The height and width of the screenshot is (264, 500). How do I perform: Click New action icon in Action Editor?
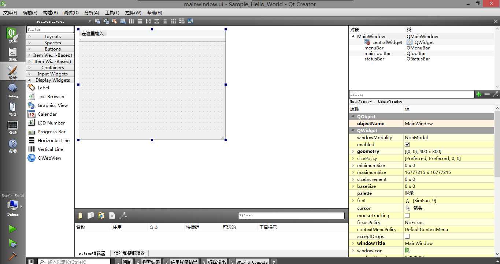(x=80, y=216)
